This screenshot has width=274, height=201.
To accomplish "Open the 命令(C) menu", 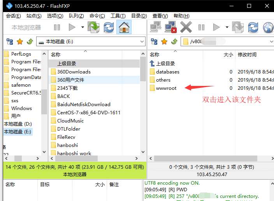I will point(97,16).
